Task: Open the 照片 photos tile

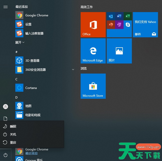Action: pyautogui.click(x=119, y=51)
